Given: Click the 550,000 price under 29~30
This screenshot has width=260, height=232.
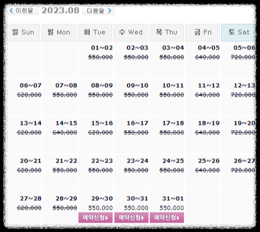Looking at the screenshot, I should tap(100, 208).
